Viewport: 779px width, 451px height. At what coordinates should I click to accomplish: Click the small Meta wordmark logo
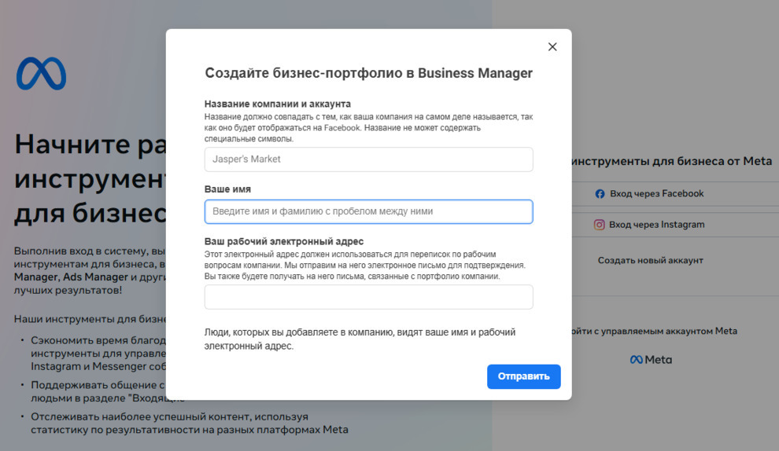[651, 360]
